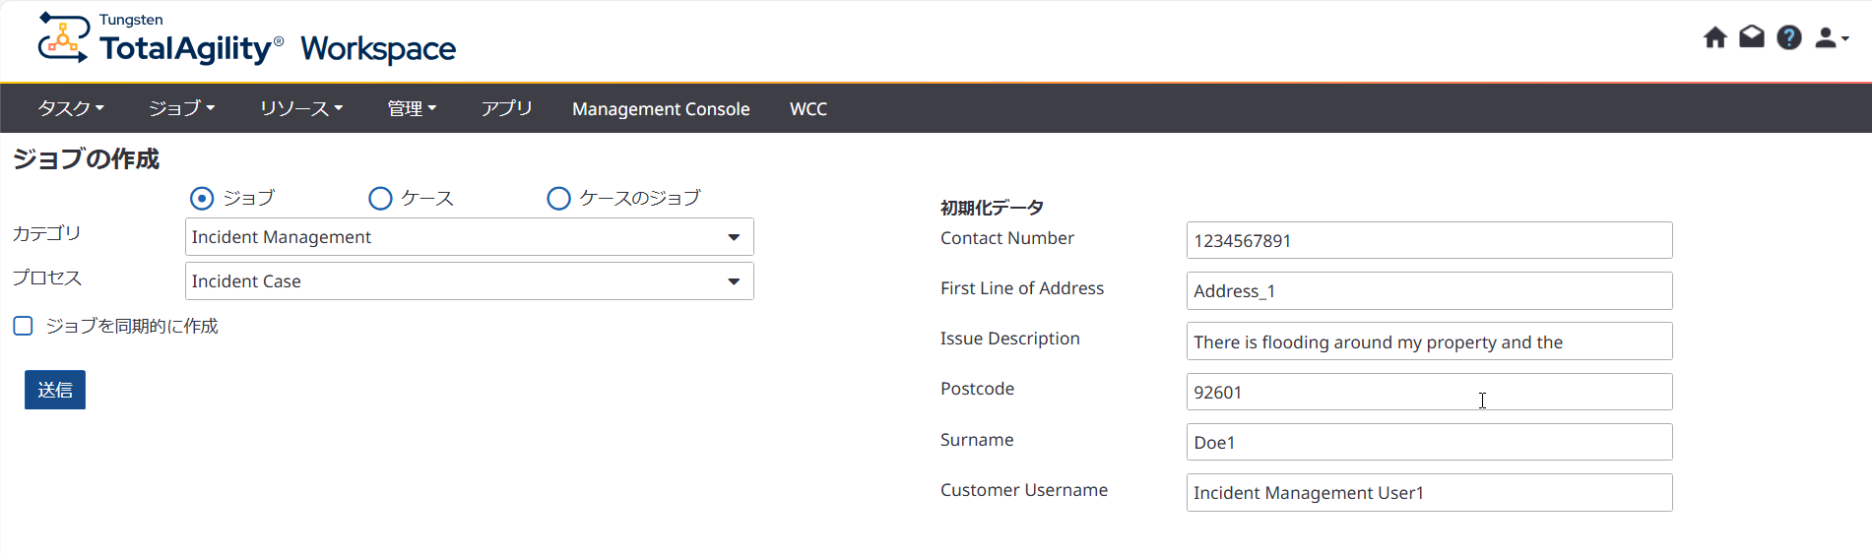The width and height of the screenshot is (1872, 556).
Task: Click the Home icon in header
Action: coord(1714,37)
